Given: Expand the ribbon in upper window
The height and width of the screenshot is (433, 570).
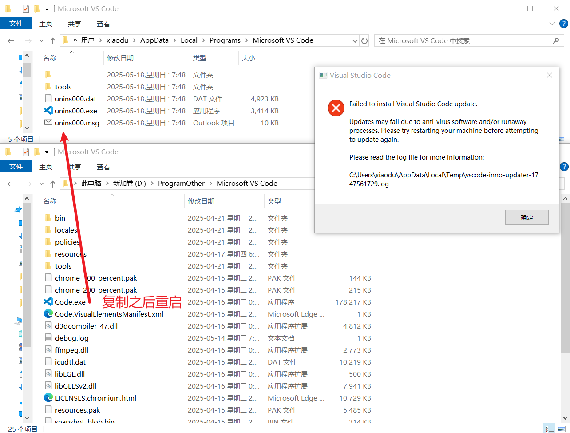Looking at the screenshot, I should coord(552,24).
